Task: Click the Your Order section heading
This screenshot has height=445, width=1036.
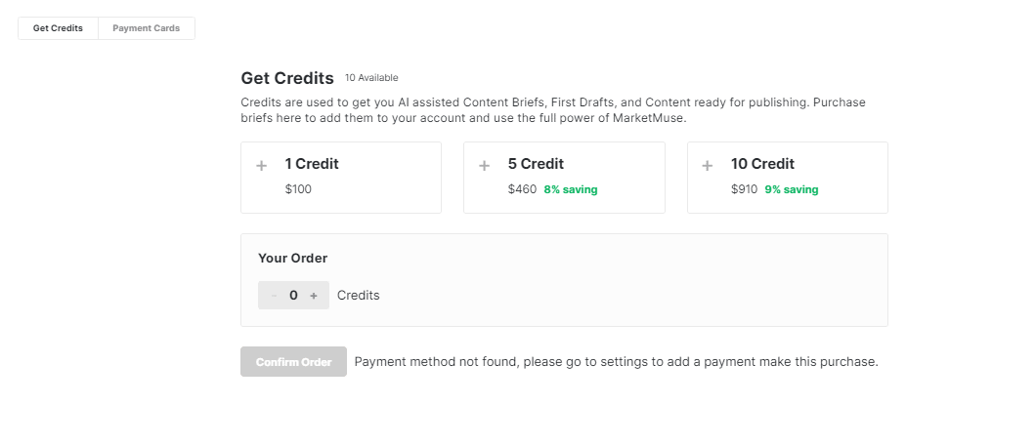Action: [292, 259]
